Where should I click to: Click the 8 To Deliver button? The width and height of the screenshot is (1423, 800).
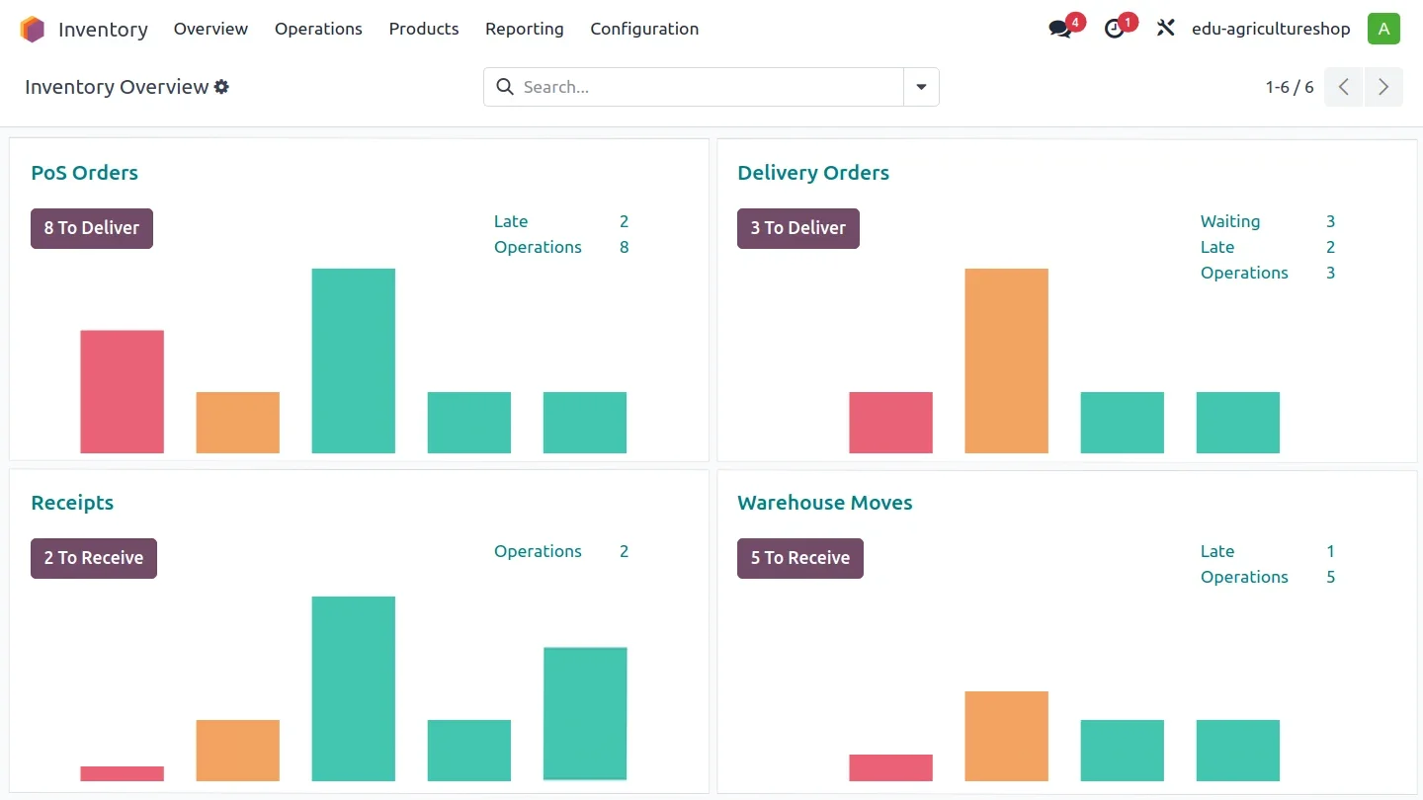pos(92,228)
